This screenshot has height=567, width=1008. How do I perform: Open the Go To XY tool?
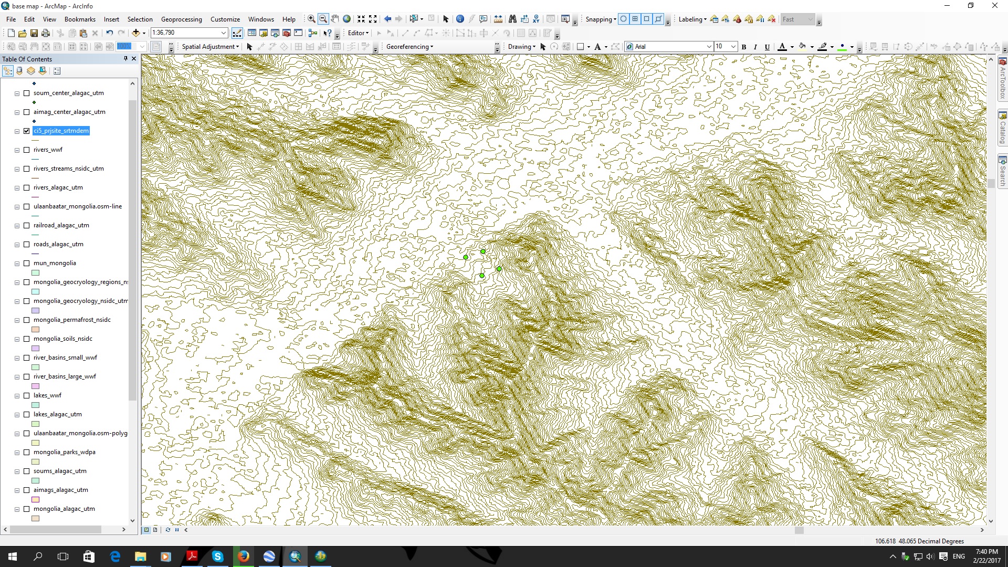[x=536, y=19]
